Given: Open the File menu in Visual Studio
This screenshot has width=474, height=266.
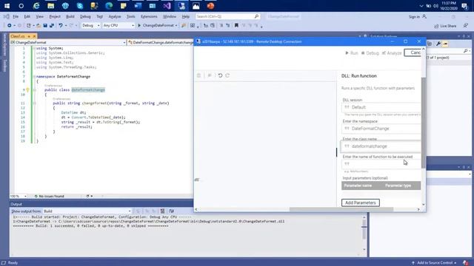Looking at the screenshot, I should 16,16.
